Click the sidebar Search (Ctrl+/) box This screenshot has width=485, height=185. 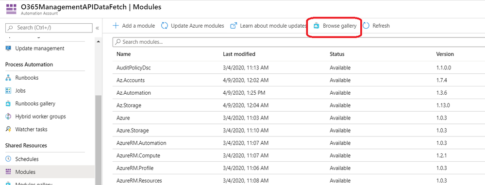pos(49,28)
